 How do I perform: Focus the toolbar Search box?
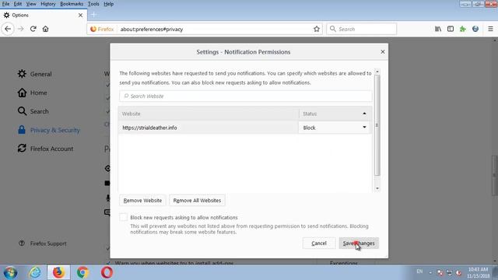pyautogui.click(x=361, y=29)
